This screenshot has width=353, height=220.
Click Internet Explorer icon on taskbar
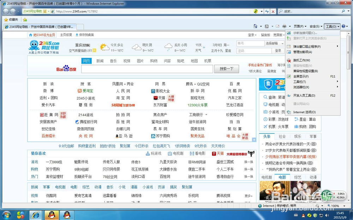pyautogui.click(x=35, y=215)
